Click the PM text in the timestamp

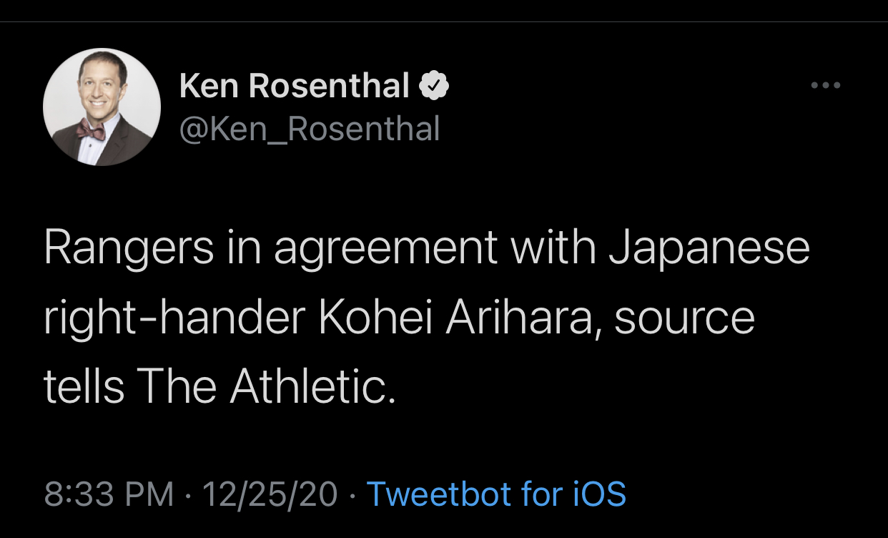tap(151, 494)
